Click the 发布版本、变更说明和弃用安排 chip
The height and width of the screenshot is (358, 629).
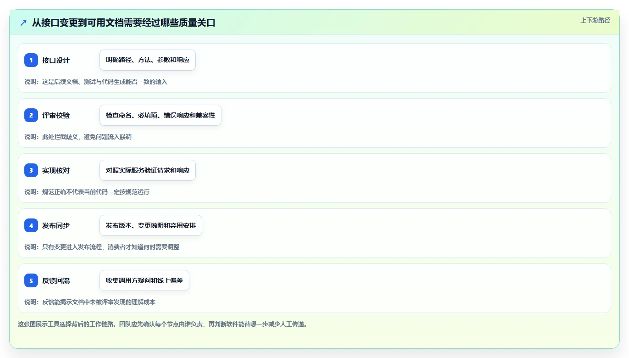pos(151,225)
